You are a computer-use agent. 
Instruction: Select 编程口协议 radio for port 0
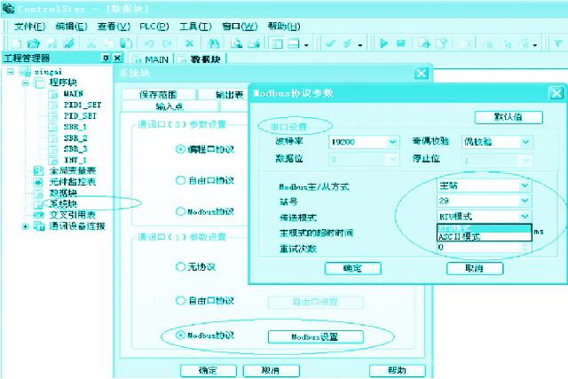tap(181, 149)
